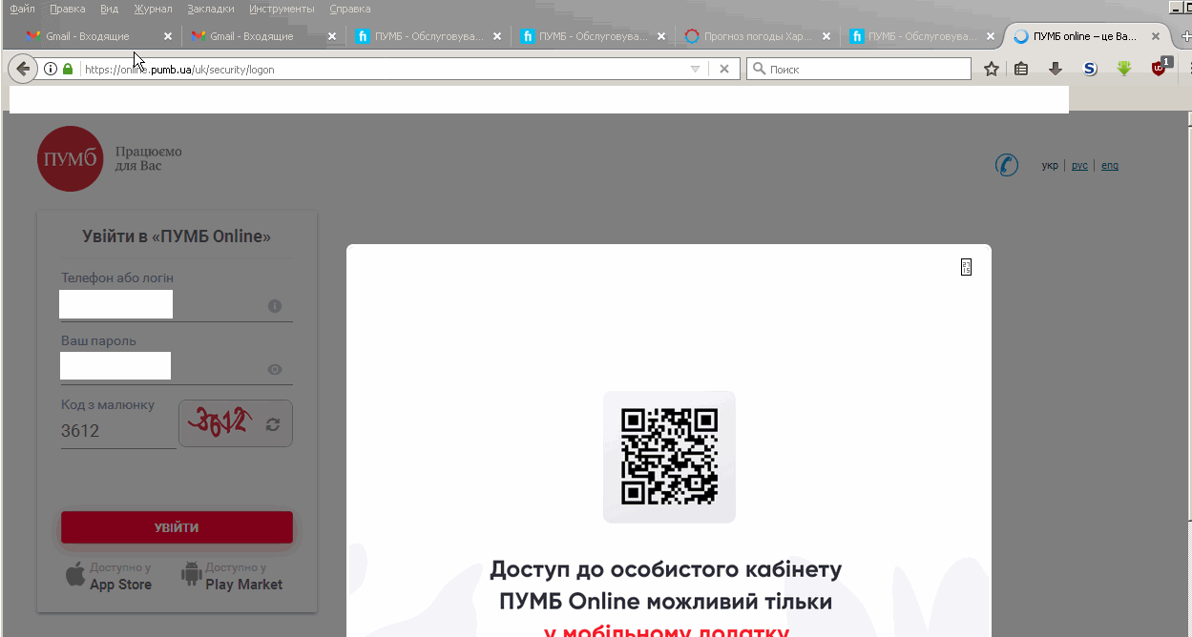Click the magnifier icon in the search box

pos(760,69)
